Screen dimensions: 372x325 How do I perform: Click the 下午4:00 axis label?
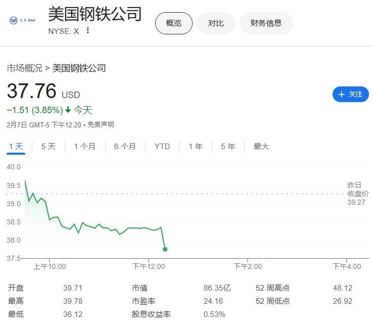[x=347, y=266]
